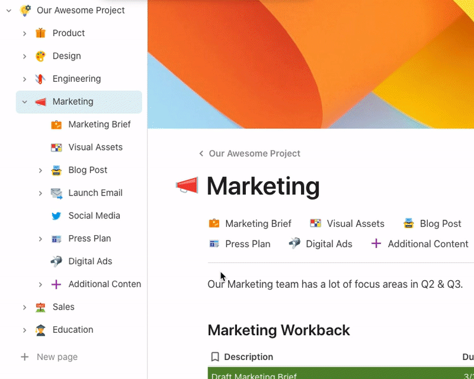Click the paint palette icon beside Design
474x379 pixels.
coord(40,56)
